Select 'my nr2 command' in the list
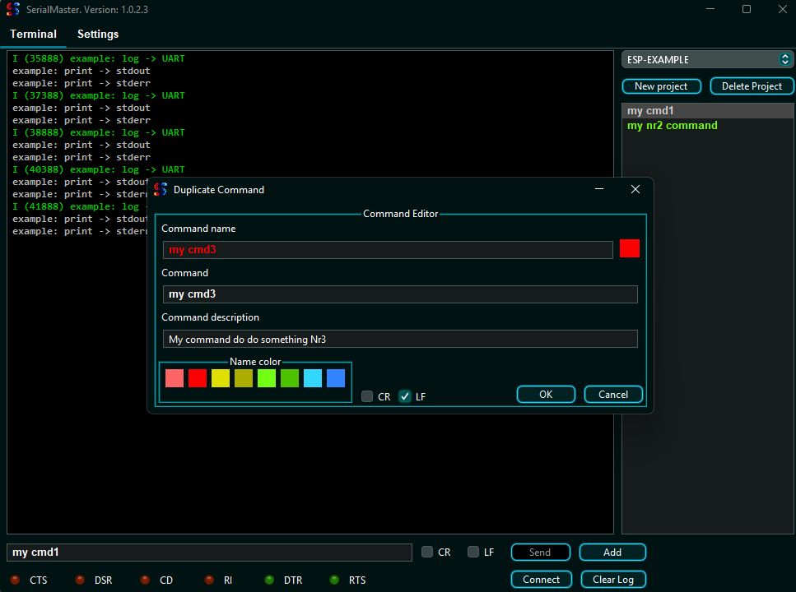 (673, 126)
